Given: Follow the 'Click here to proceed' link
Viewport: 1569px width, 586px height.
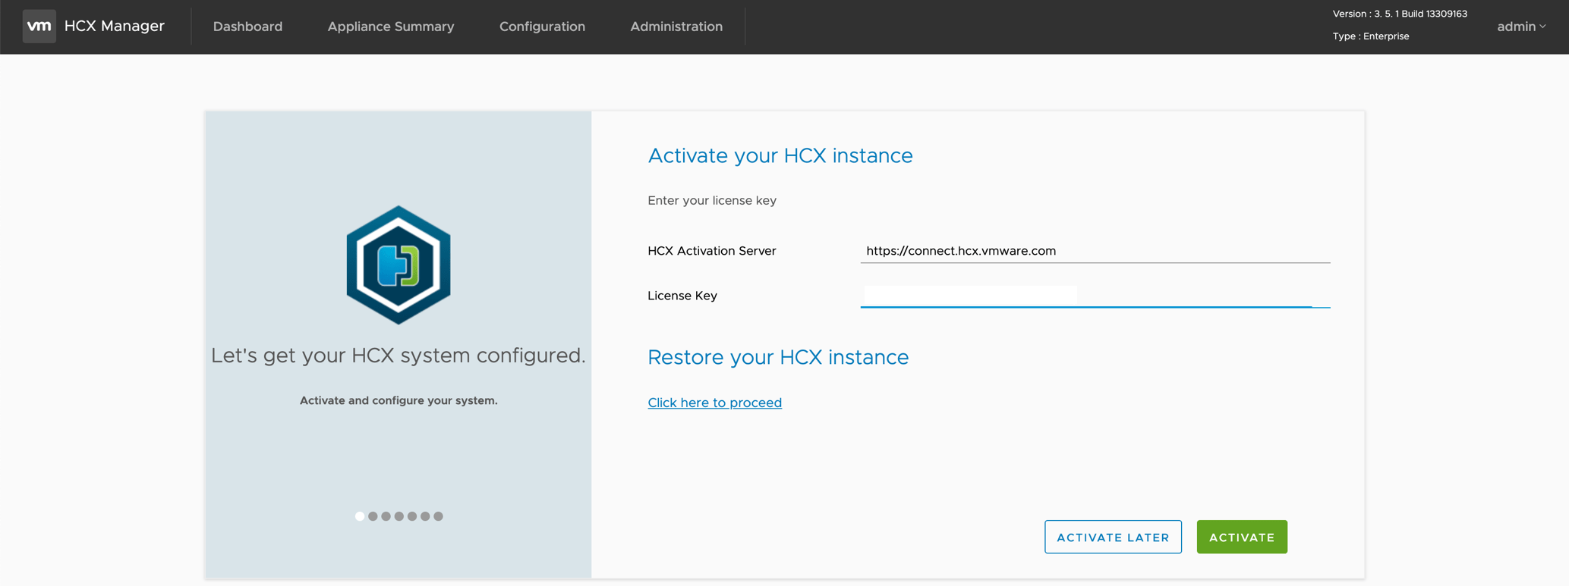Looking at the screenshot, I should click(x=714, y=403).
